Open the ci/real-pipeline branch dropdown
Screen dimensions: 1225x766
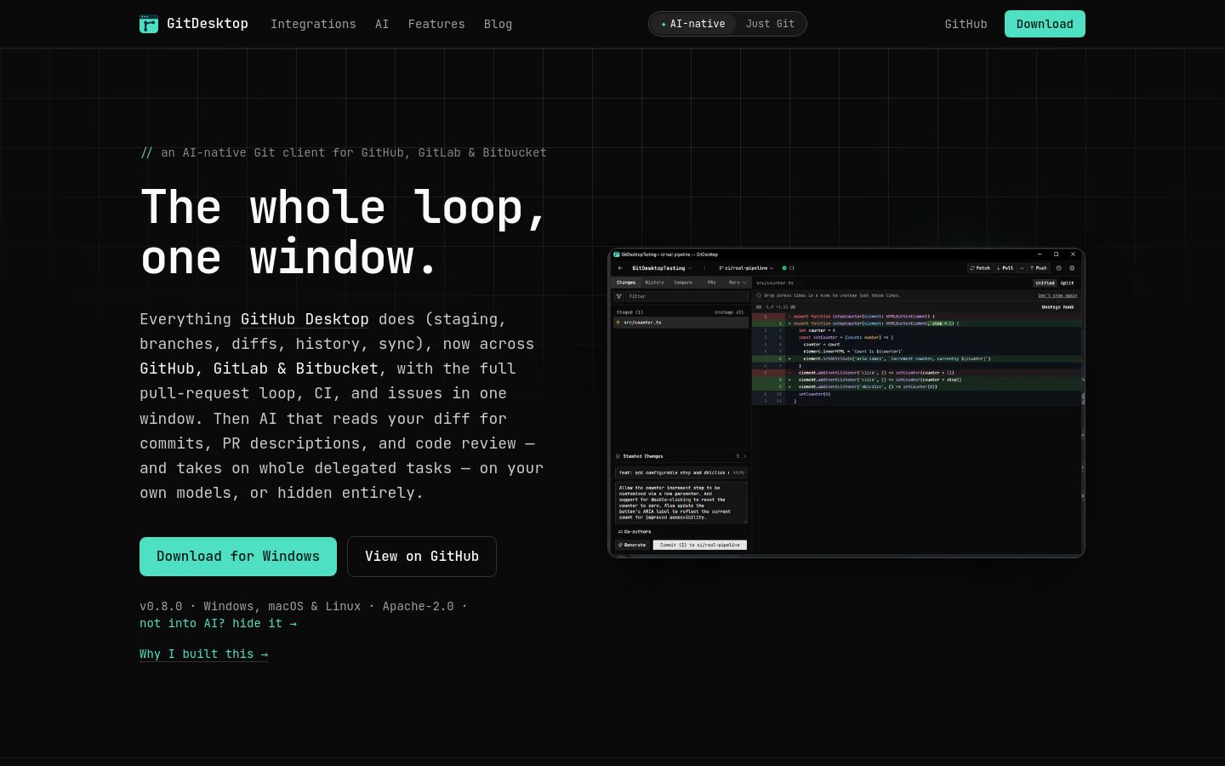click(746, 268)
